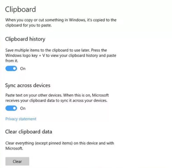172x168 pixels.
Task: Click the 'Windows logo key + V' instruction line
Action: coord(61,55)
